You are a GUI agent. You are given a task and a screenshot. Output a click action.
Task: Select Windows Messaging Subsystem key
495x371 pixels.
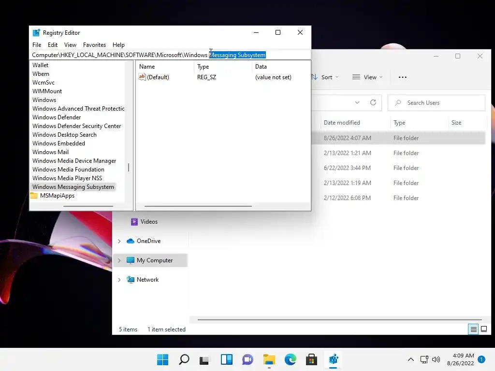(x=73, y=187)
